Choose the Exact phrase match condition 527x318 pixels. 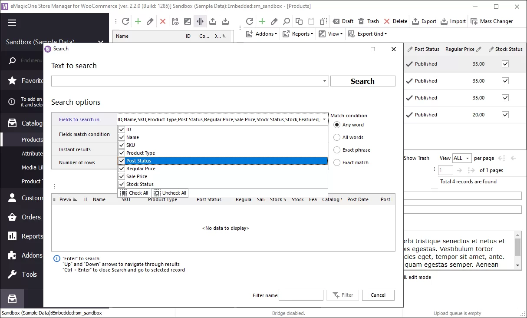point(337,150)
